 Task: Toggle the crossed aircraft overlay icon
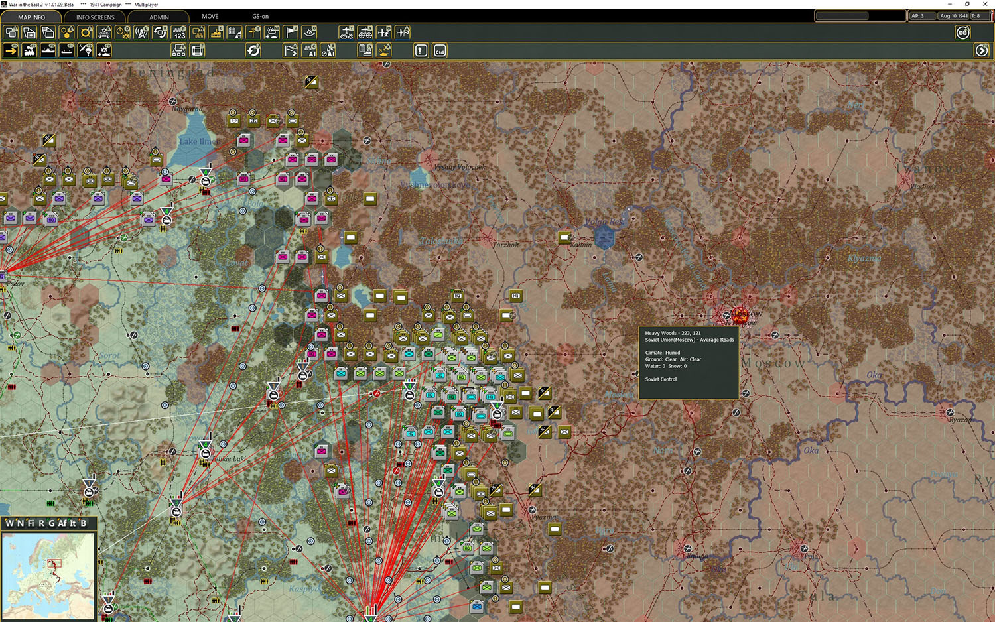(403, 32)
